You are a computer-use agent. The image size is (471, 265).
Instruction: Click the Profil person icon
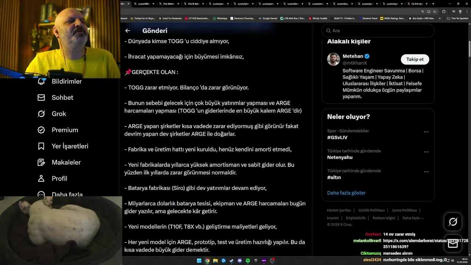click(41, 179)
